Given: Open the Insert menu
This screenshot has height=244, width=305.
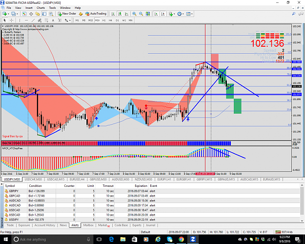Looking at the screenshot, I should click(x=29, y=8).
